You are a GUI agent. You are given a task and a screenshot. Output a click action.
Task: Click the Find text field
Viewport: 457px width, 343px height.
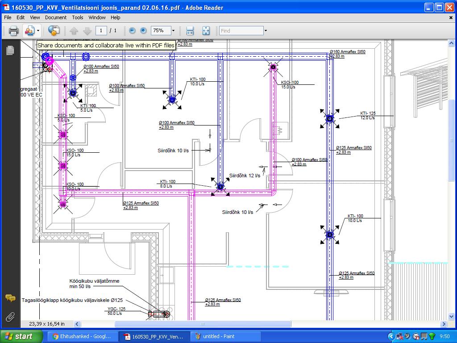point(241,31)
